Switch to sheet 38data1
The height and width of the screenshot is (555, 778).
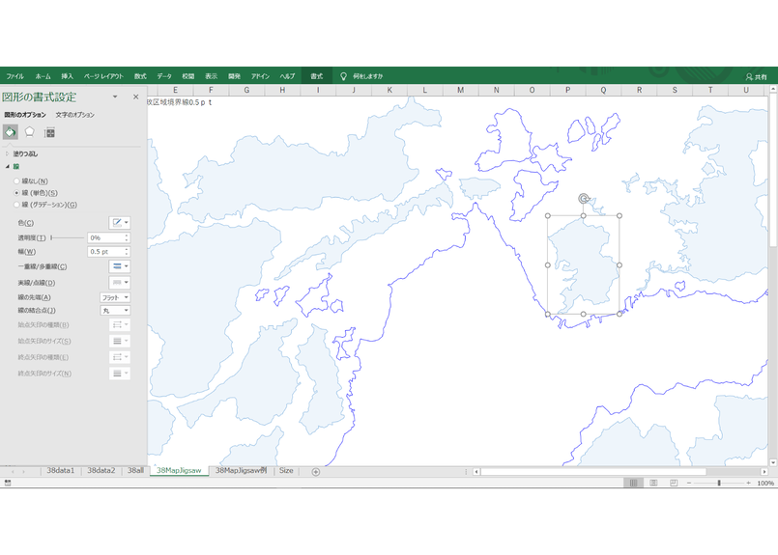pyautogui.click(x=61, y=471)
